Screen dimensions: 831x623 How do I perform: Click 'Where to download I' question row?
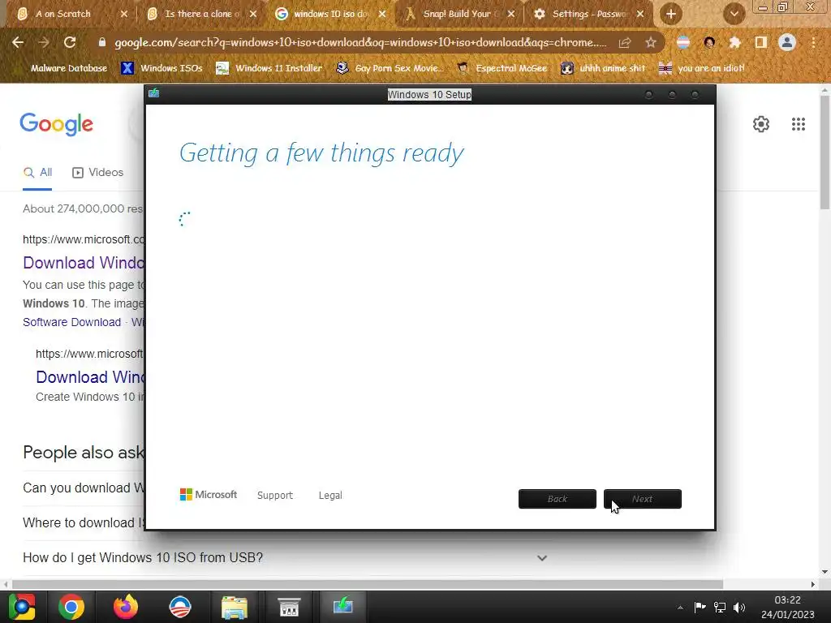[84, 523]
